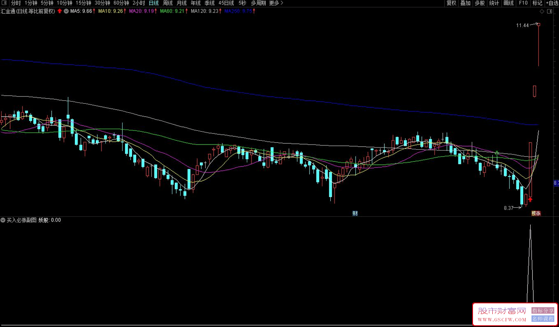Image resolution: width=559 pixels, height=327 pixels.
Task: Click the 11.44 high price label
Action: coord(522,25)
